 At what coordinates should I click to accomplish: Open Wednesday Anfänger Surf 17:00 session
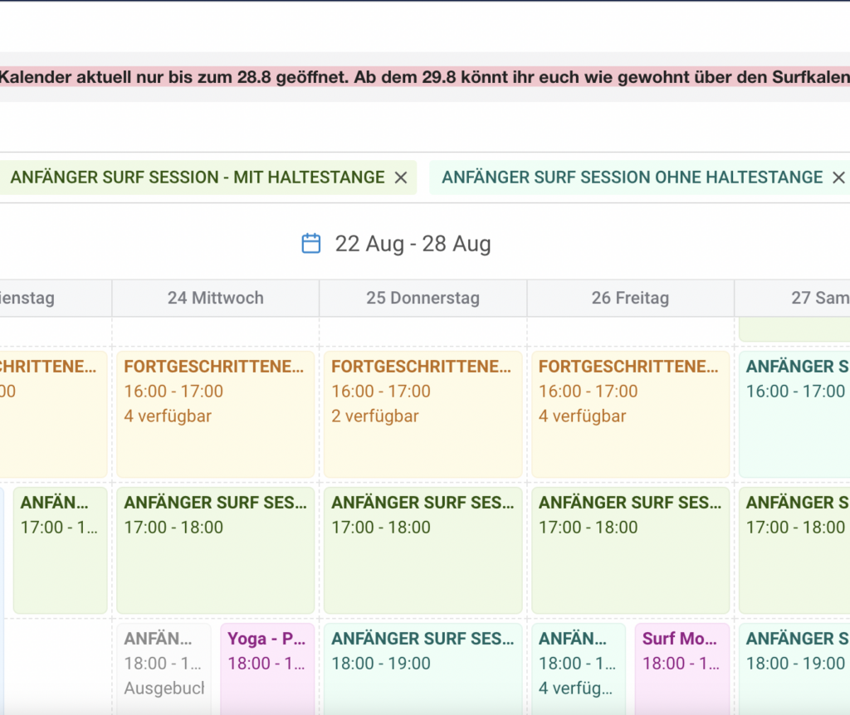point(216,550)
